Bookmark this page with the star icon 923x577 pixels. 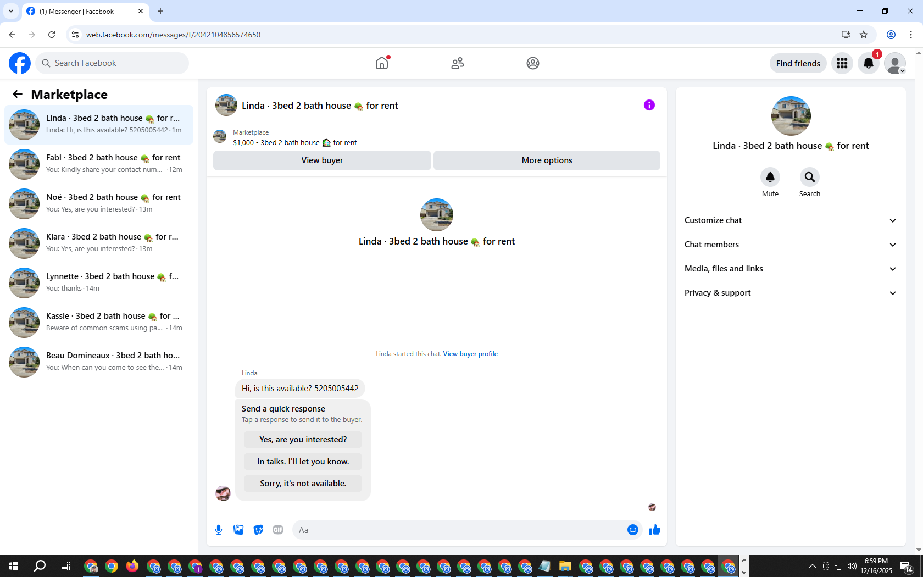click(x=864, y=35)
